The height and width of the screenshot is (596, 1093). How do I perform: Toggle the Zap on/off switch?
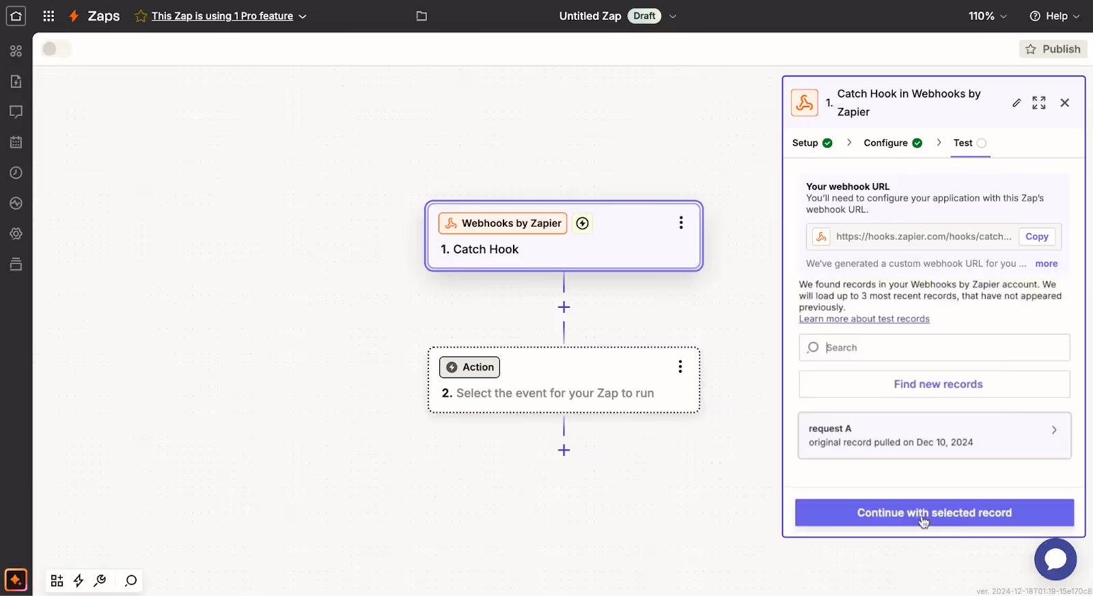56,48
